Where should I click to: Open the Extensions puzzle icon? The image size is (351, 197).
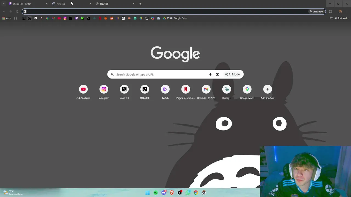330,11
